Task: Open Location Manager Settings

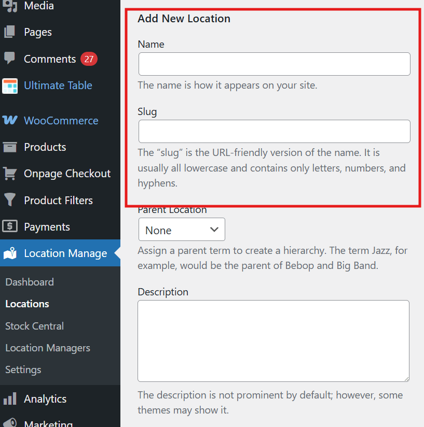Action: tap(23, 369)
